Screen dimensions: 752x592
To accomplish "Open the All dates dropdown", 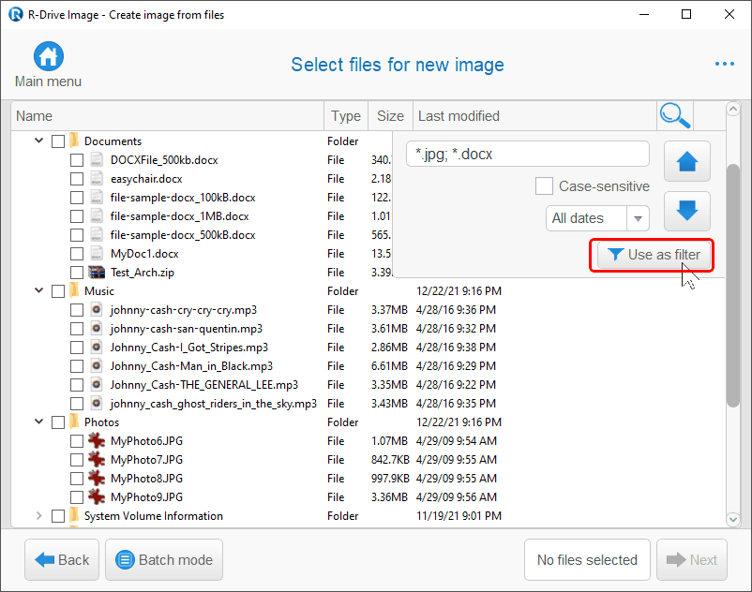I will 597,218.
